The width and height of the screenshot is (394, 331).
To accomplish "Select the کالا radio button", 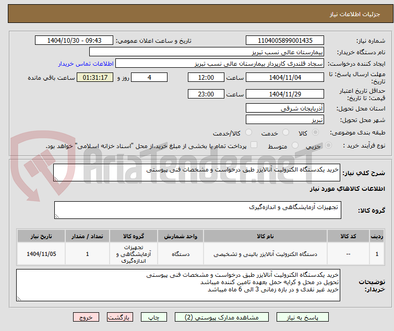I will tap(315, 132).
